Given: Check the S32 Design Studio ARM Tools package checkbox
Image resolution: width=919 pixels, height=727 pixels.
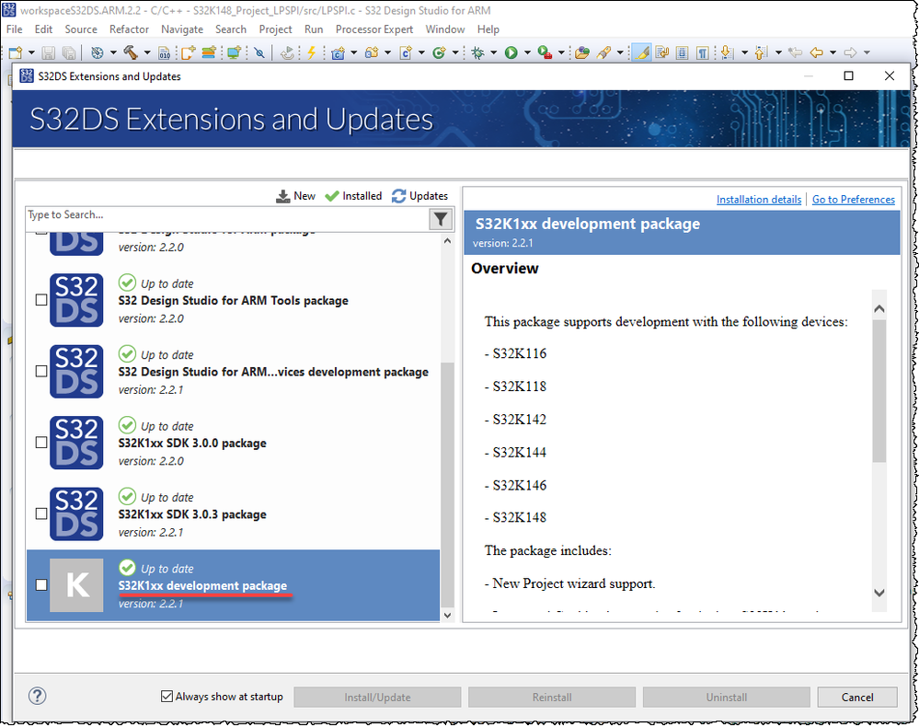Looking at the screenshot, I should pyautogui.click(x=41, y=300).
